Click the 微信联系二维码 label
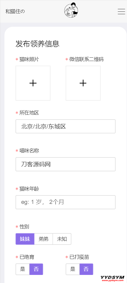Image resolution: width=127 pixels, height=283 pixels. 86,59
